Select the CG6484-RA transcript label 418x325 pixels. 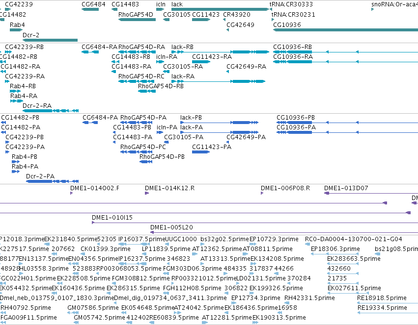pyautogui.click(x=99, y=47)
